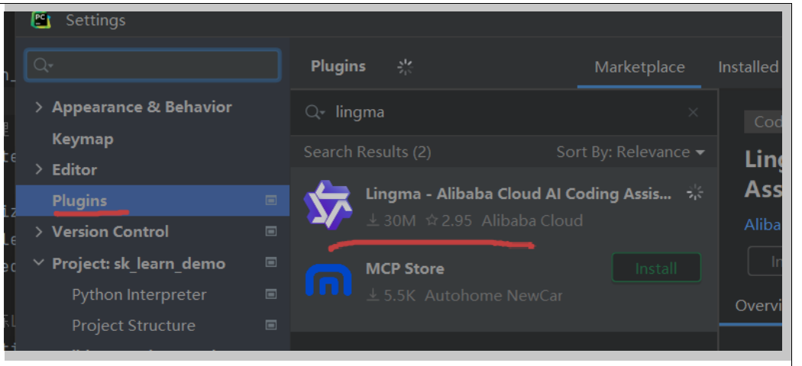Image resolution: width=802 pixels, height=366 pixels.
Task: Click the MCP Store plugin logo icon
Action: pyautogui.click(x=328, y=280)
